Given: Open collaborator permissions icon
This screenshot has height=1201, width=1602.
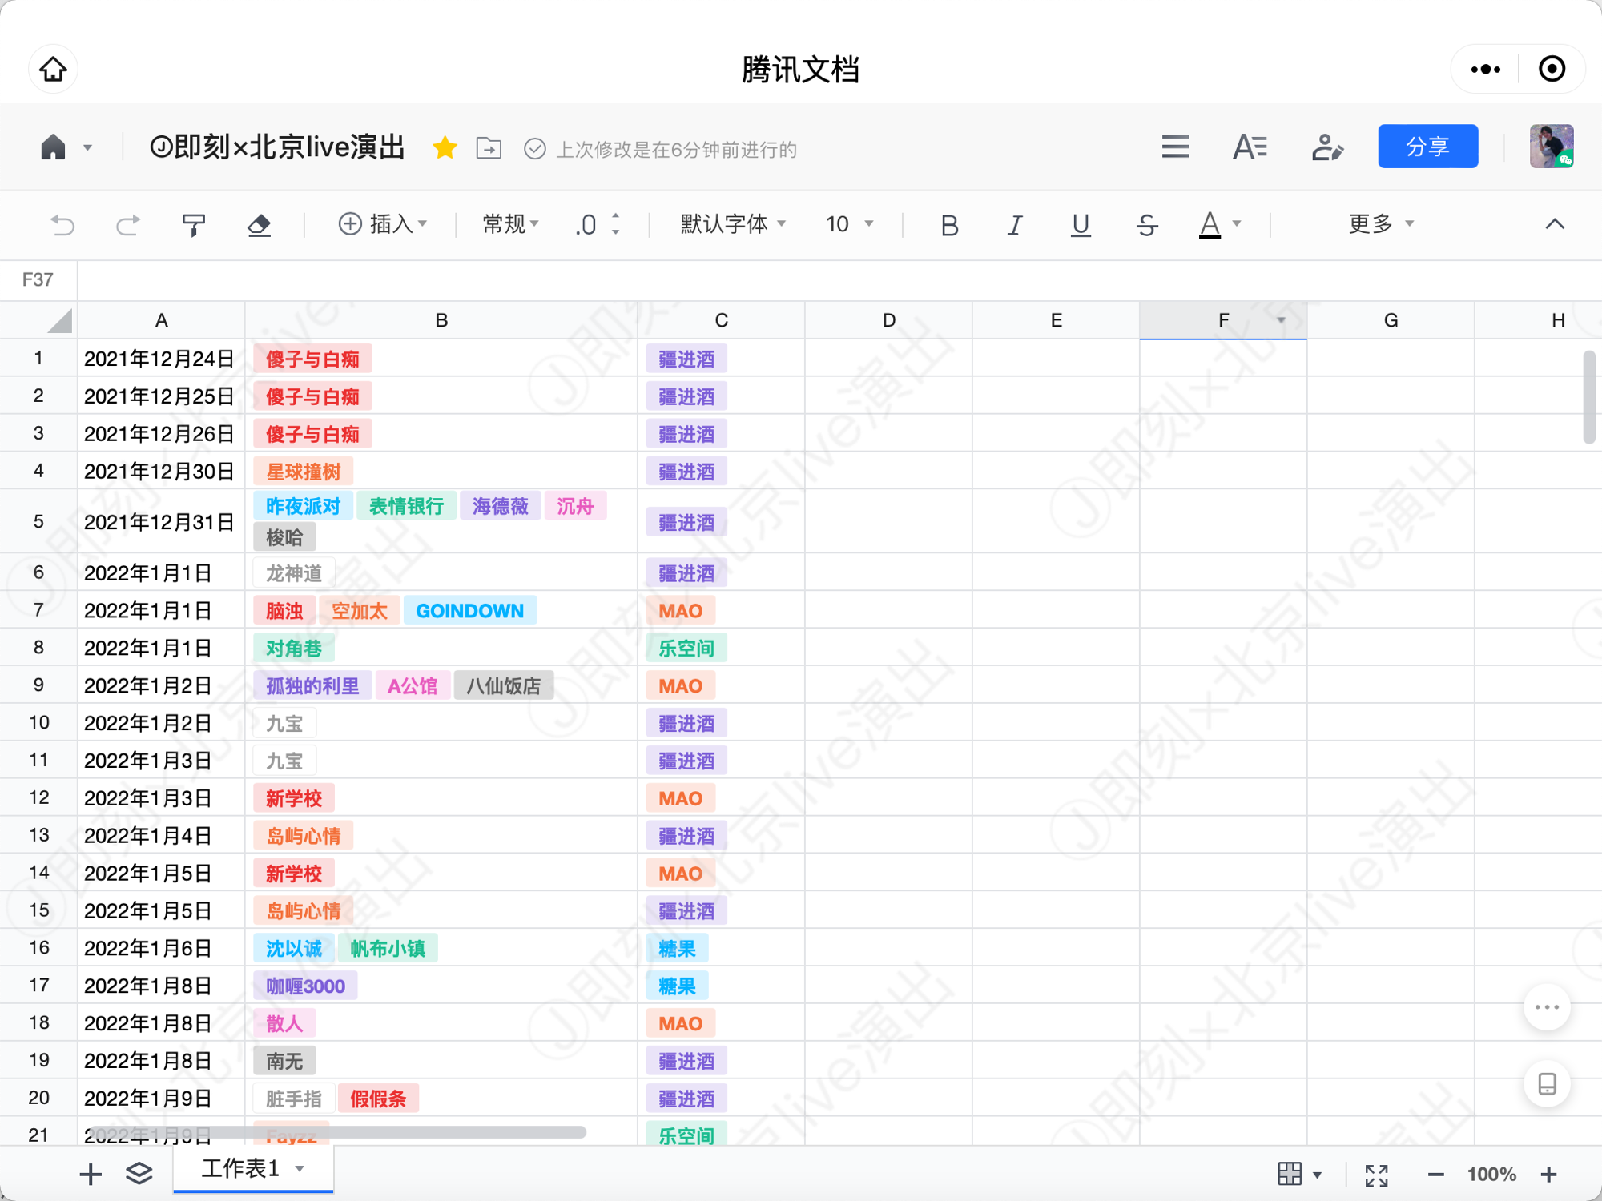Looking at the screenshot, I should [1326, 147].
